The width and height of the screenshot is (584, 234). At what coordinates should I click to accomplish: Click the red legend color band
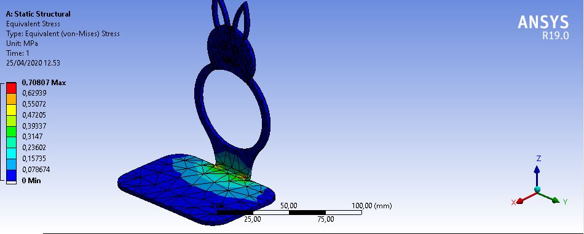(11, 88)
